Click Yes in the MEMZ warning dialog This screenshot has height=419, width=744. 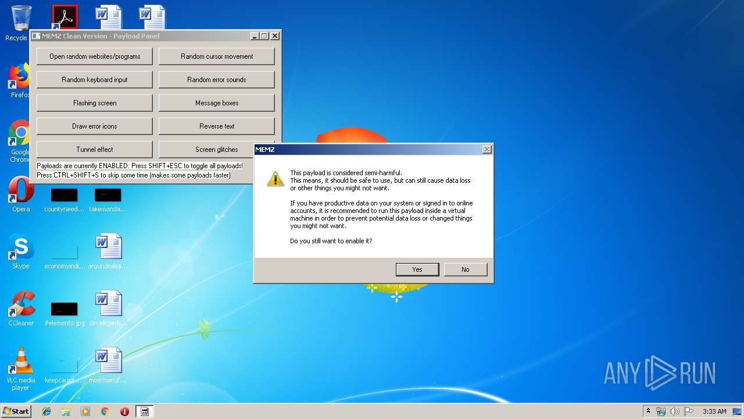tap(417, 269)
